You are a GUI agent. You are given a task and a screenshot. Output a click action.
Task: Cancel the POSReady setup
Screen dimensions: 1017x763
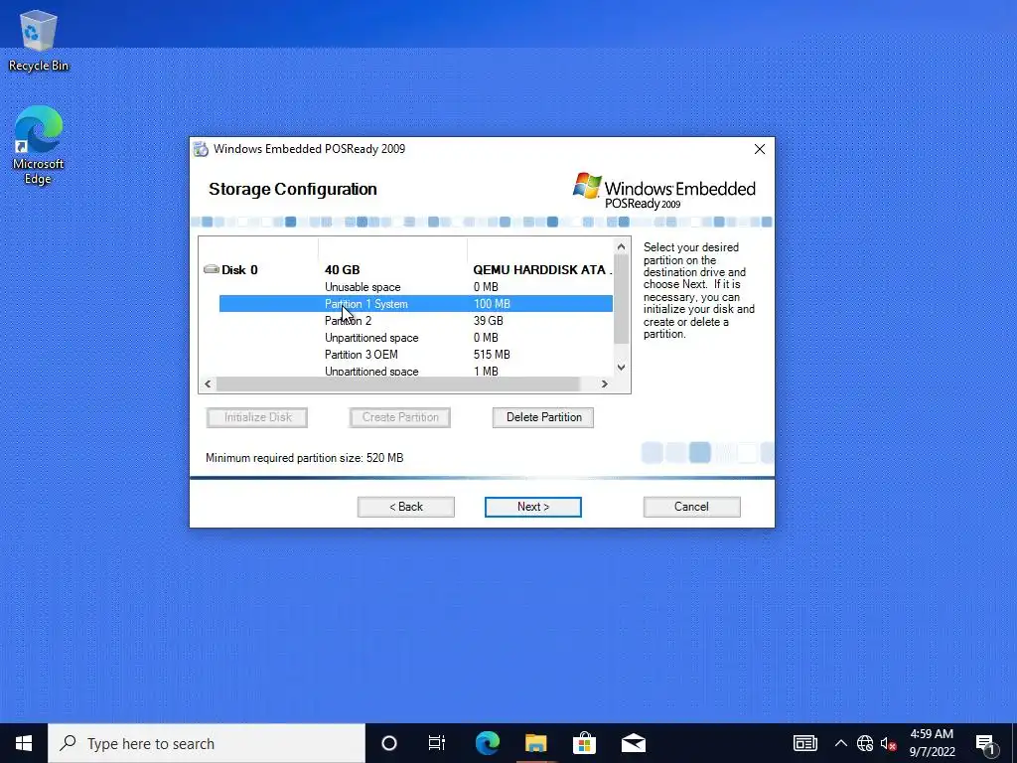pos(691,507)
